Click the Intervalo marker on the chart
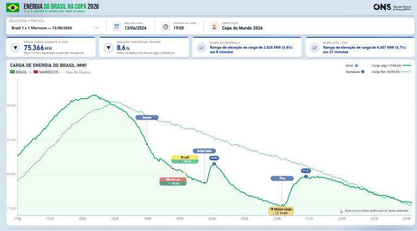 tap(204, 151)
